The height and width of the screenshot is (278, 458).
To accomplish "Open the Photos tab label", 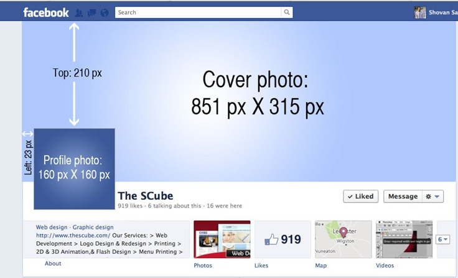I will (x=203, y=266).
